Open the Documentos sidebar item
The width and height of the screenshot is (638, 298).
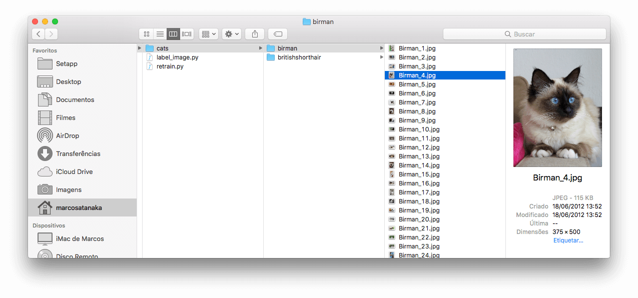click(x=75, y=99)
